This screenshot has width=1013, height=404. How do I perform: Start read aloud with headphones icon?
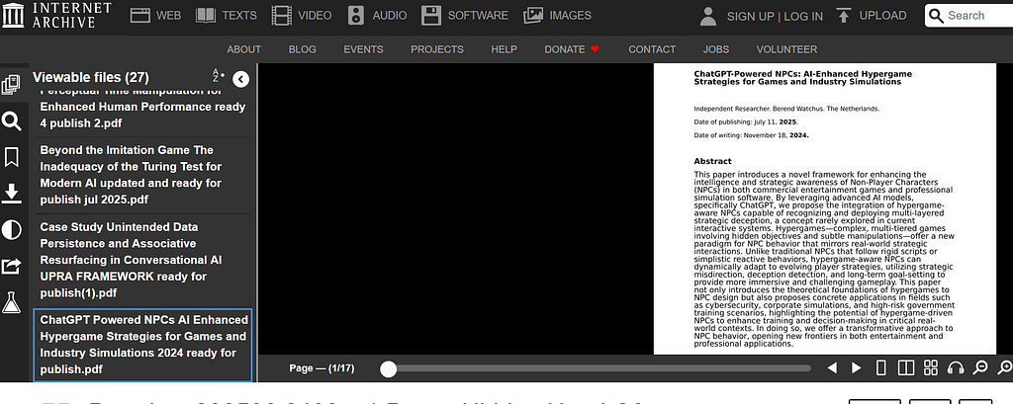(x=956, y=367)
